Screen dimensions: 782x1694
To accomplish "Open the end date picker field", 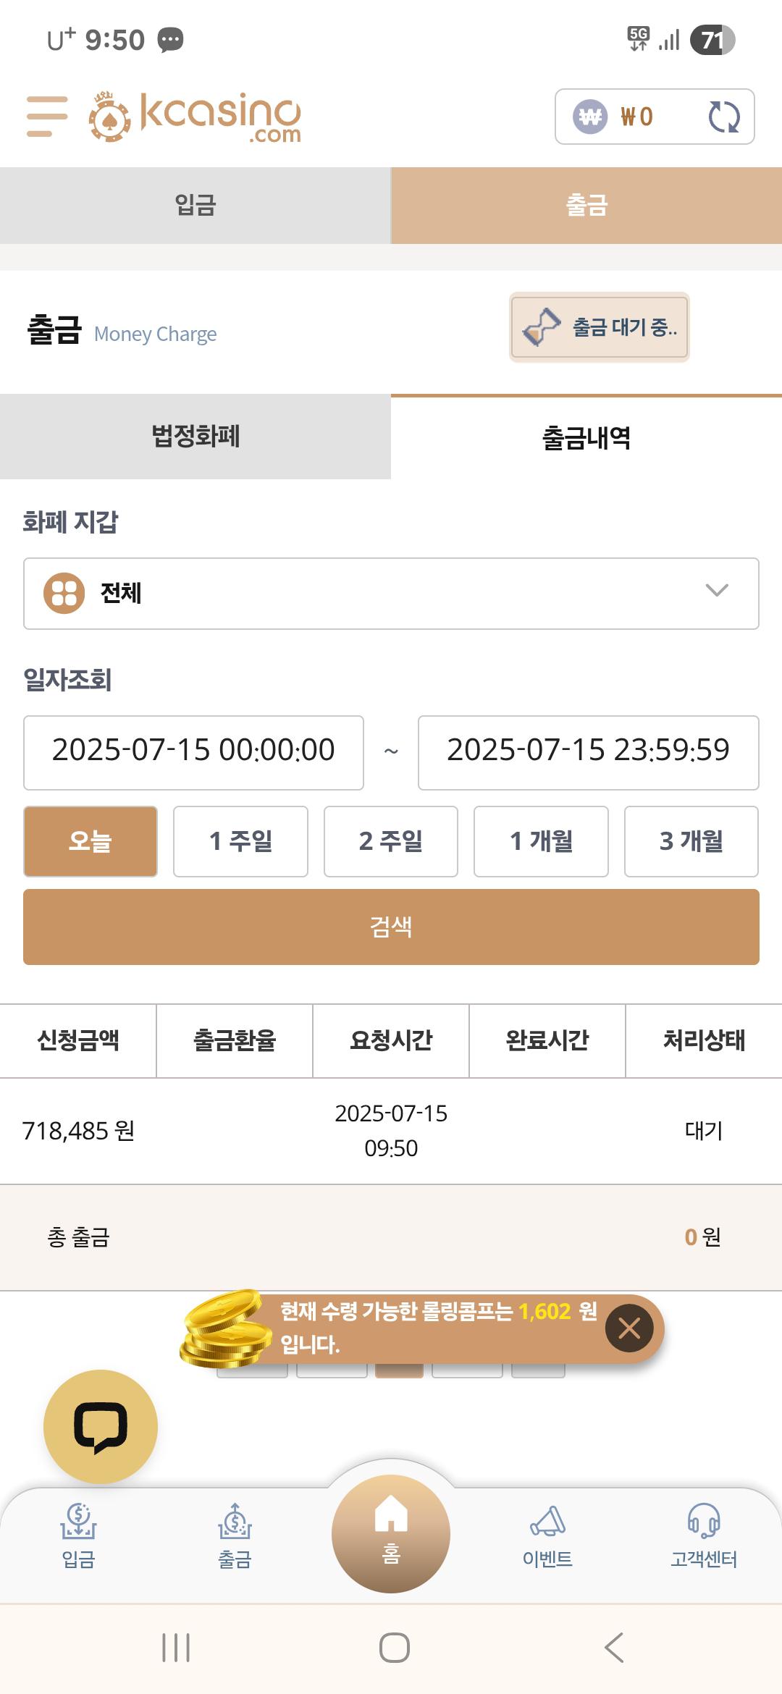I will click(x=588, y=752).
